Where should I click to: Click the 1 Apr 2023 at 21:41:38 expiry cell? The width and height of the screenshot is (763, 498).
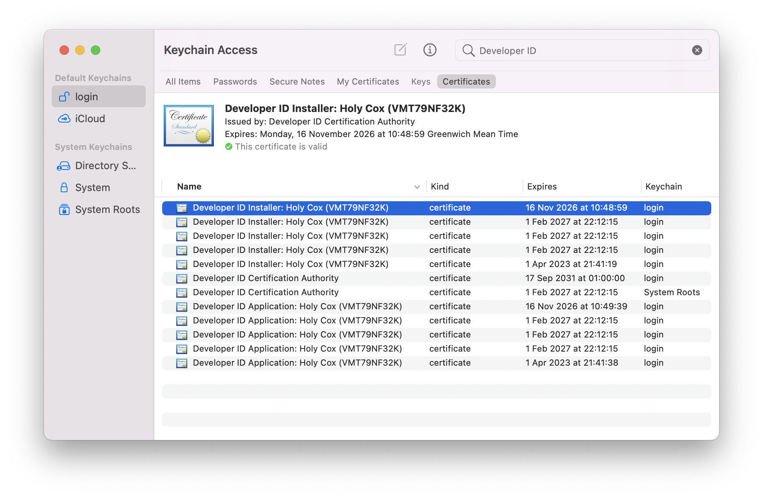(x=572, y=363)
